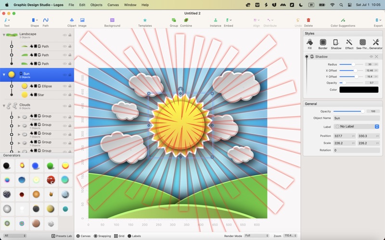
Task: Open Shape tool dropdown arrow
Action: (x=37, y=20)
